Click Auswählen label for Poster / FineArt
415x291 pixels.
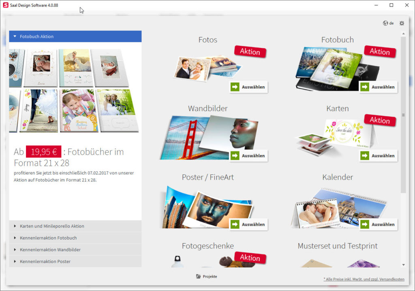pos(253,224)
